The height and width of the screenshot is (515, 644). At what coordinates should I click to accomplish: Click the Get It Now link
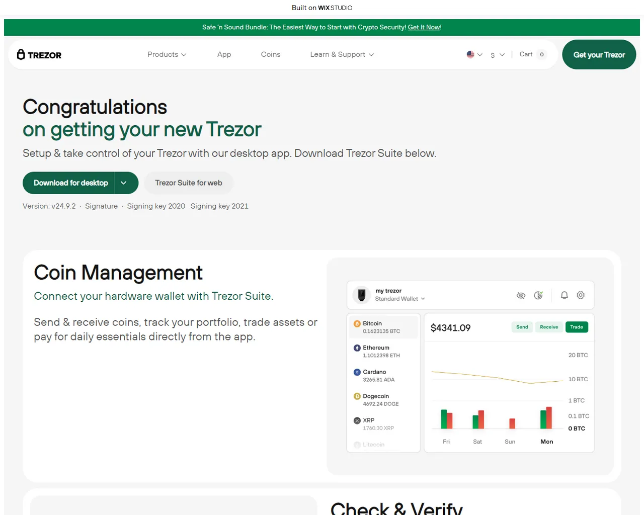(x=424, y=27)
